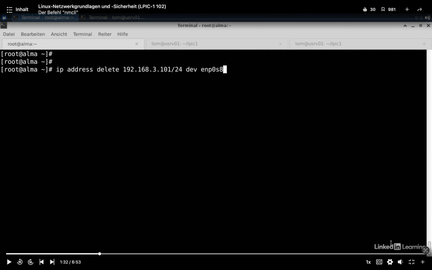Viewport: 432px width, 270px height.
Task: Click the video progress bar
Action: pos(253,254)
